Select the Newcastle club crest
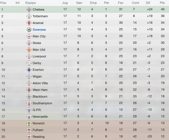This screenshot has height=140, width=169. [x=29, y=117]
